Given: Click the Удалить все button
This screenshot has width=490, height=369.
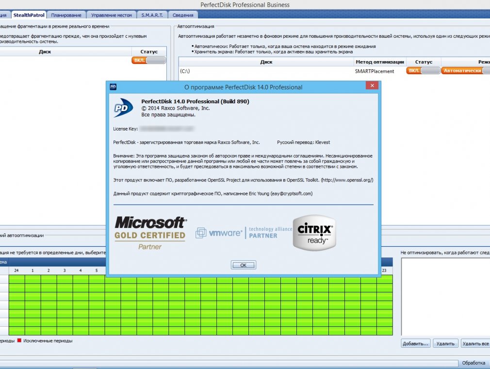Looking at the screenshot, I should click(475, 343).
